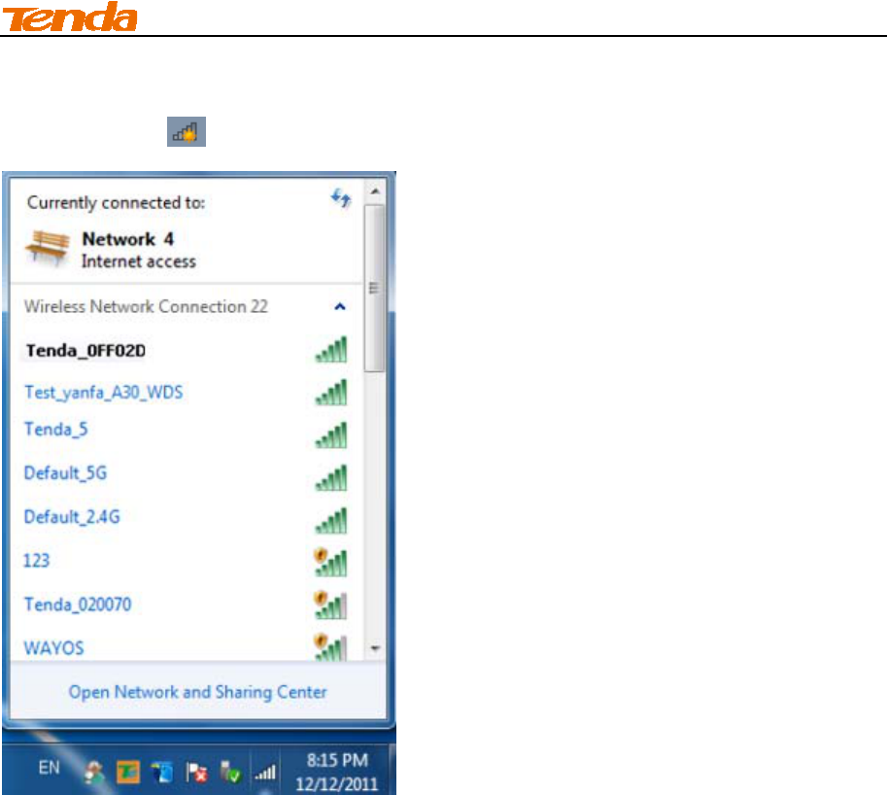Click the scrollbar up arrow

tap(374, 191)
